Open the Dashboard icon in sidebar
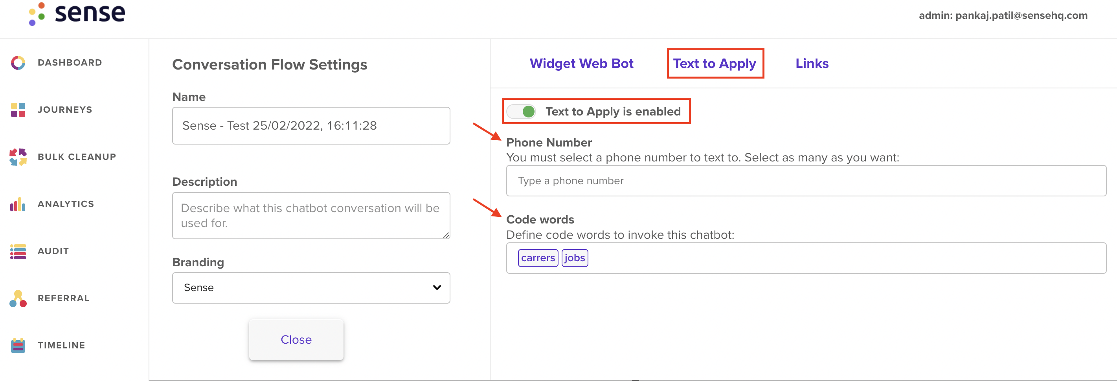The image size is (1117, 381). 18,63
